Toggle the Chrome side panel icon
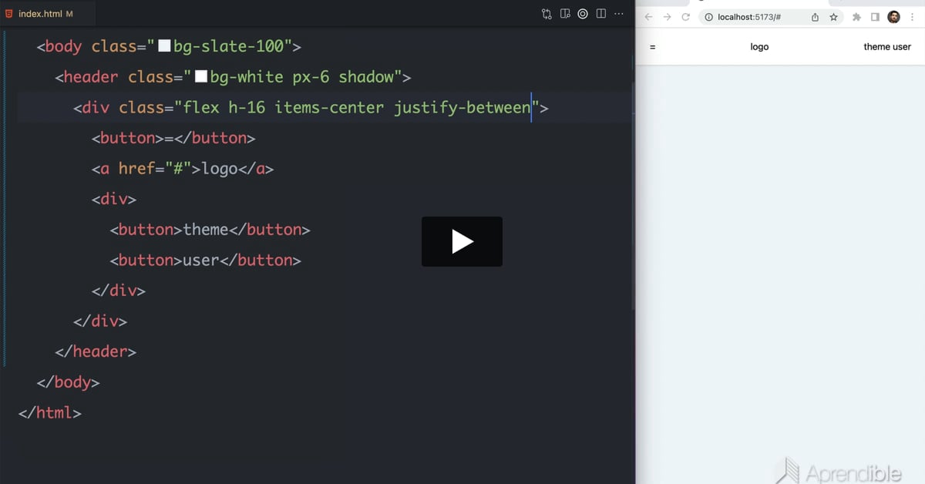This screenshot has width=925, height=484. point(875,17)
